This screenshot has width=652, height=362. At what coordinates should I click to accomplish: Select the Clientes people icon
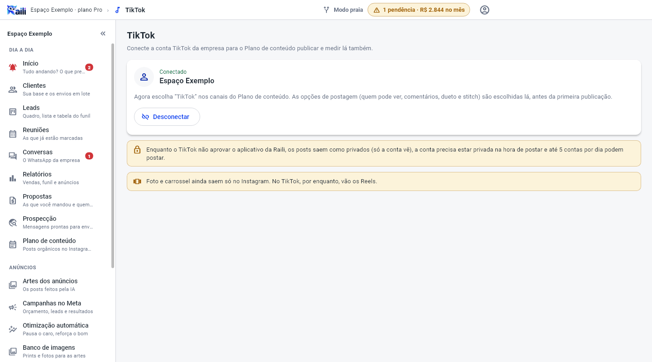(13, 90)
